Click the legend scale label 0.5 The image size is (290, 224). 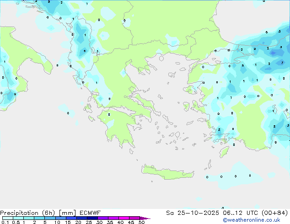coord(16,222)
